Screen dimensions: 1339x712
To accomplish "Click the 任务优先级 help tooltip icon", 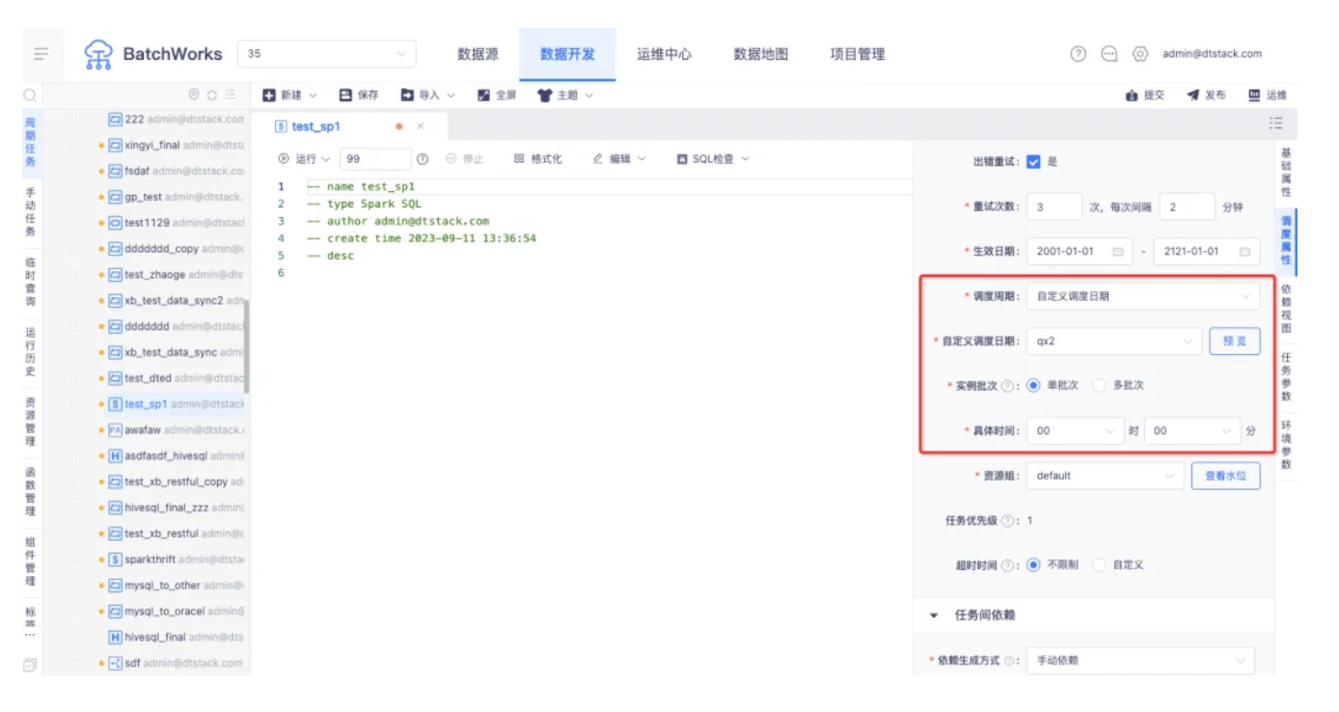I will (x=1008, y=521).
